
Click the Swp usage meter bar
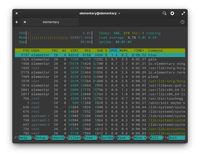pos(56,42)
